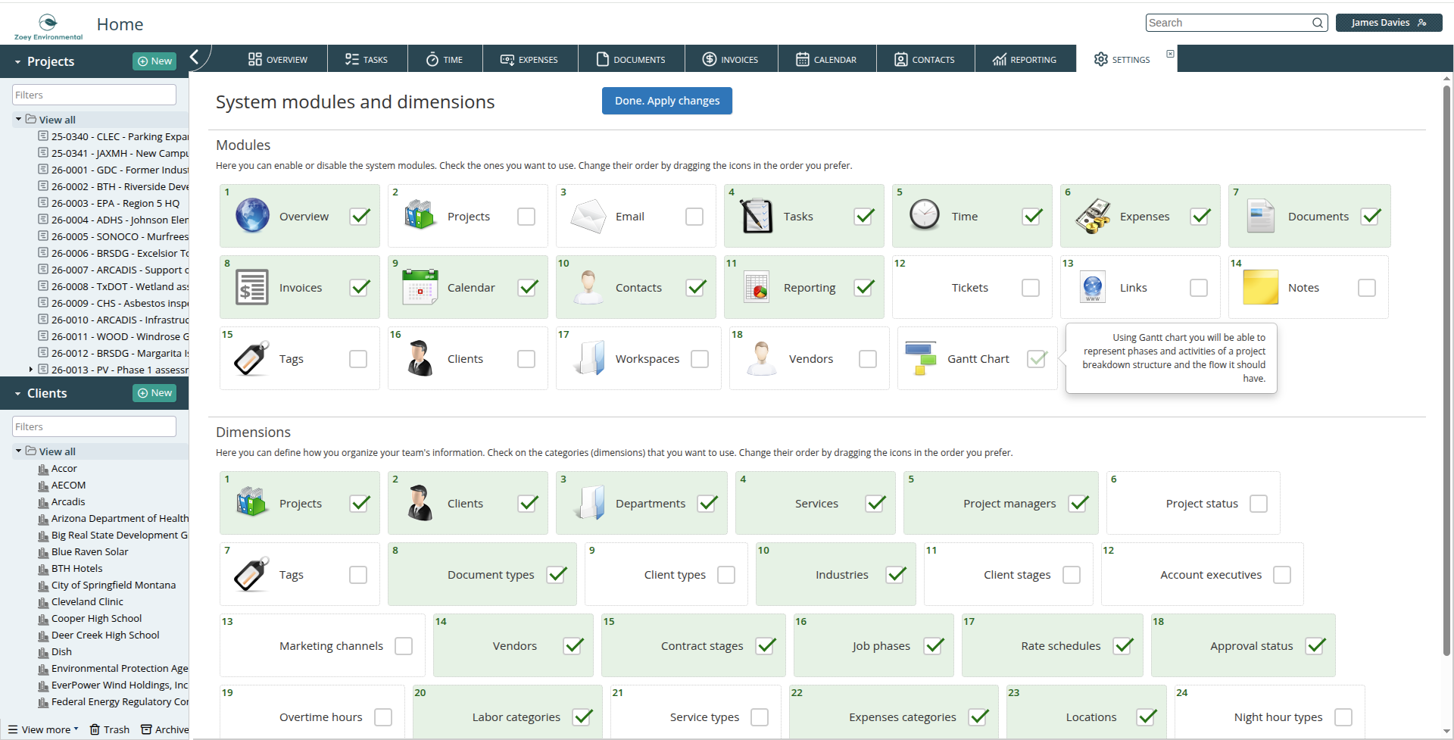Click the search magnifier icon
Screen dimensions: 1454x740
coord(1318,23)
